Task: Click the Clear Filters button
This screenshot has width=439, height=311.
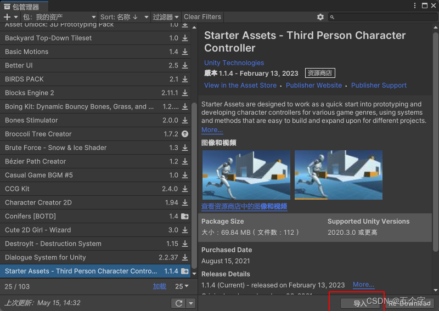Action: (202, 17)
